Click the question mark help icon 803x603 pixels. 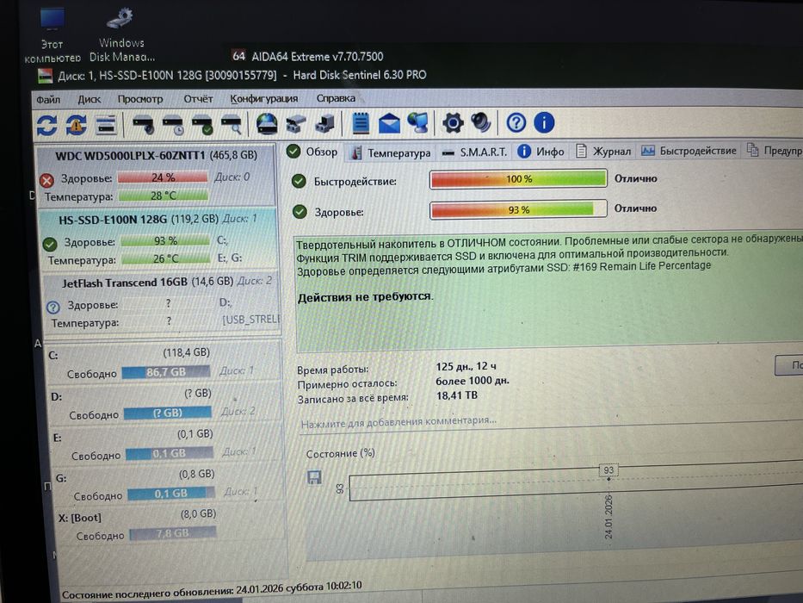click(516, 123)
